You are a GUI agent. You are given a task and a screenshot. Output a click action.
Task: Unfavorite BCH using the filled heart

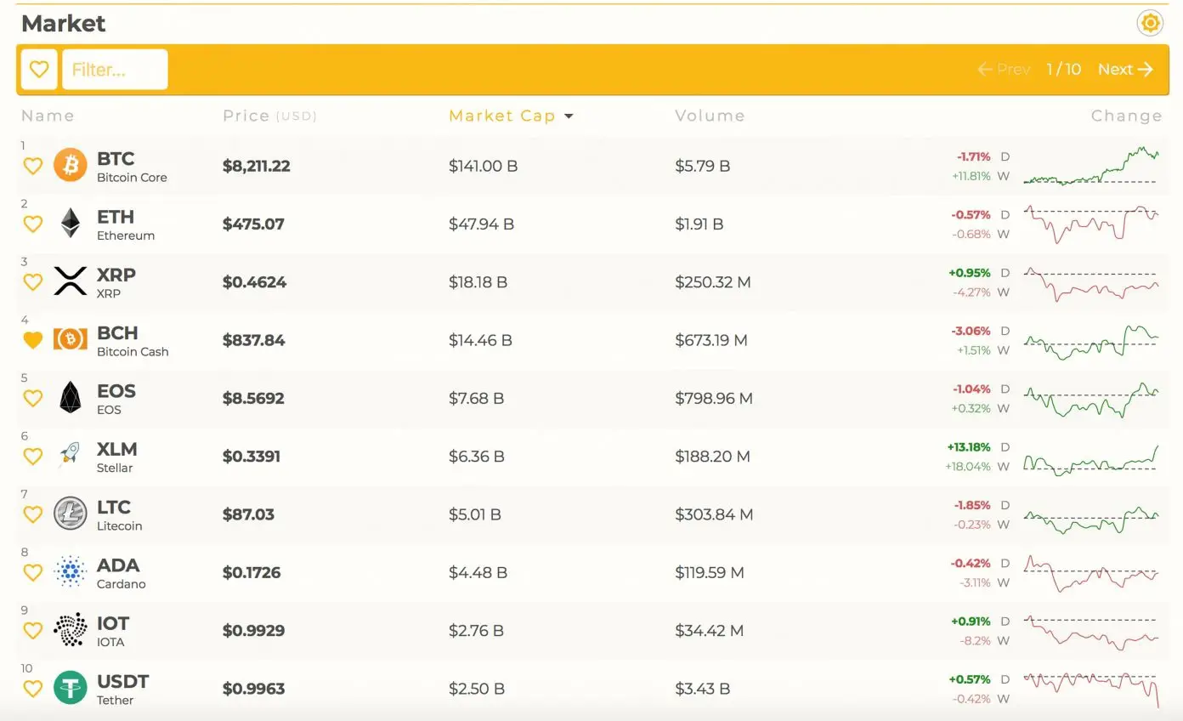(32, 340)
